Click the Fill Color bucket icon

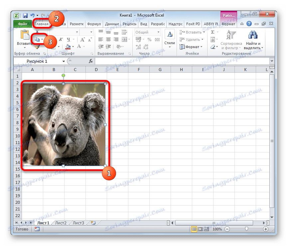68,46
